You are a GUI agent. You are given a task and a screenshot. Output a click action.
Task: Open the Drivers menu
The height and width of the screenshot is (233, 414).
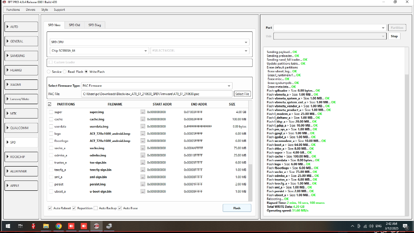click(x=30, y=9)
